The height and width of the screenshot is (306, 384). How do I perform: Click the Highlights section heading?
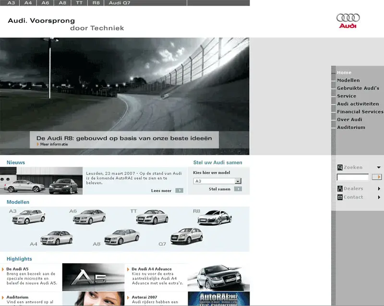[x=19, y=259]
